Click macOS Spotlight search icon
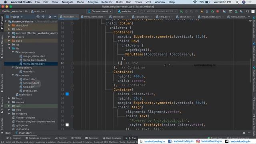This screenshot has width=256, height=144. (x=237, y=2)
